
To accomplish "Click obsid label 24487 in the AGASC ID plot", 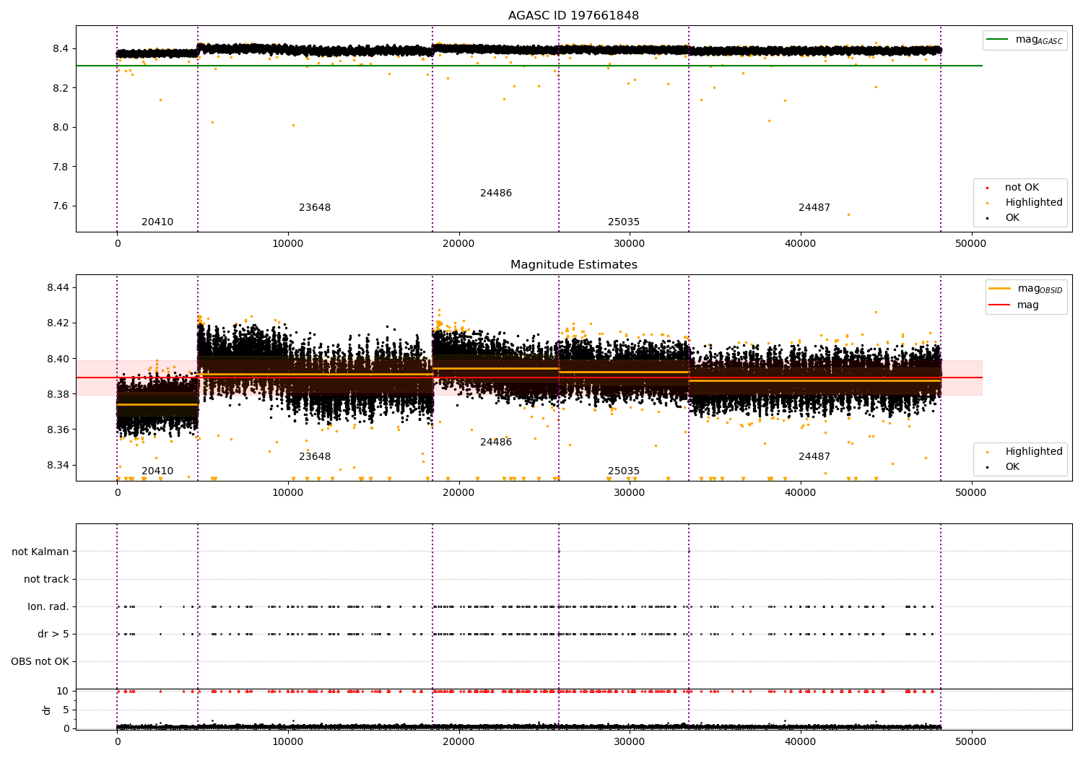I will tap(814, 208).
